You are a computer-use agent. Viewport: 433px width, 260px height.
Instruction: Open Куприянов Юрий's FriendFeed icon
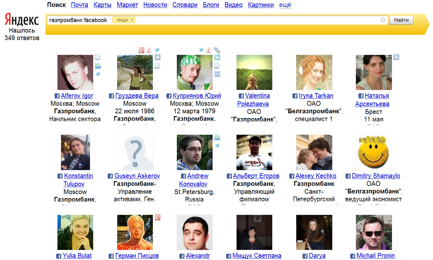click(x=217, y=74)
